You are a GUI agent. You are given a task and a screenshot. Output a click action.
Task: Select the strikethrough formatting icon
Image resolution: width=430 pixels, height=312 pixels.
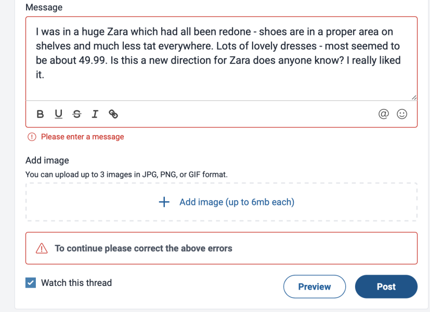click(76, 114)
